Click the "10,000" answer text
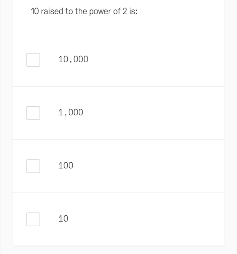This screenshot has height=254, width=237. (73, 60)
